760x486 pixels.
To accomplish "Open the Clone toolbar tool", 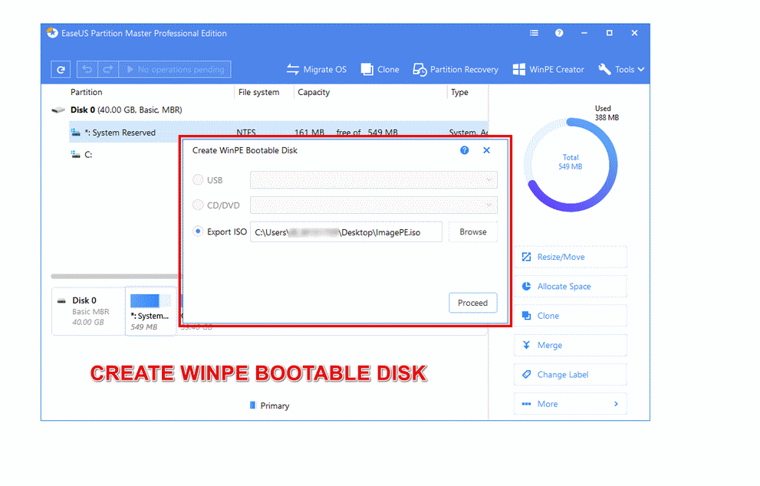I will (380, 69).
